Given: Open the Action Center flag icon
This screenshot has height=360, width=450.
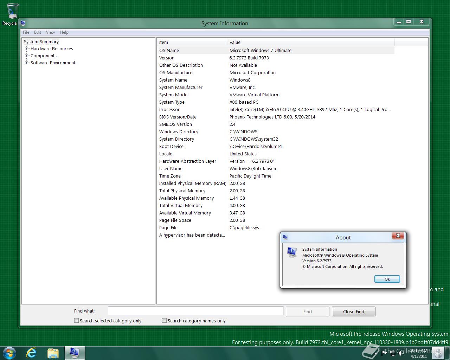Looking at the screenshot, I should [x=384, y=353].
